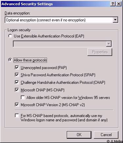Select Use Extensible Authentication Protocol radio button

[x=10, y=36]
